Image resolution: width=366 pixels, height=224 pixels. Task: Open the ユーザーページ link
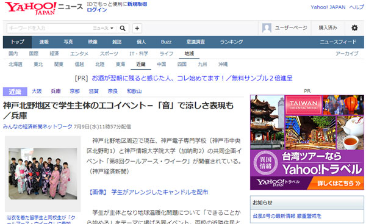coord(291,28)
